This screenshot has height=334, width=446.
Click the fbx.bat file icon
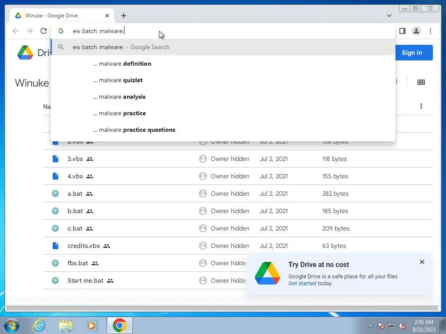pos(55,263)
